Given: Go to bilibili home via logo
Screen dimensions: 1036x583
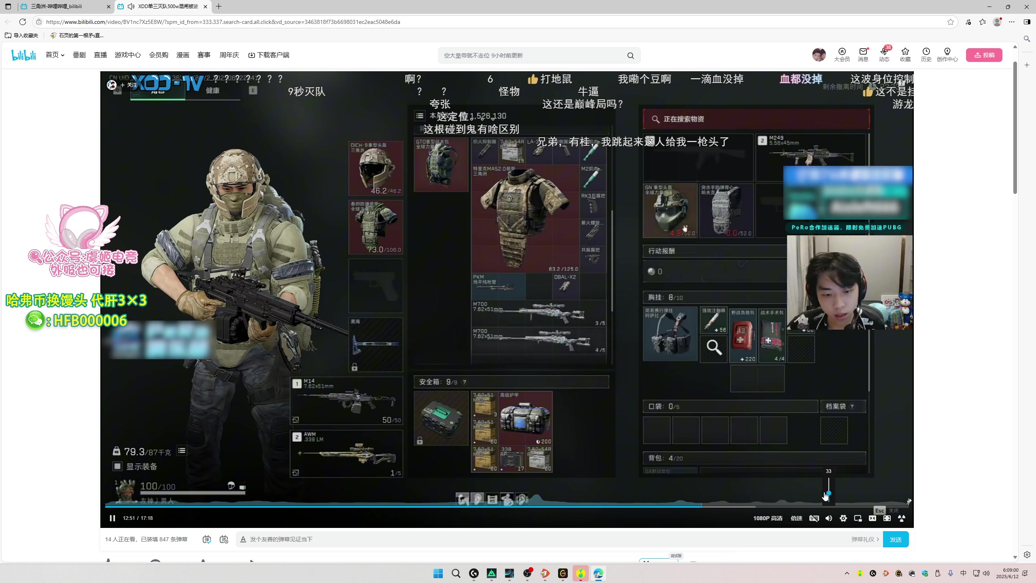Looking at the screenshot, I should [x=24, y=55].
